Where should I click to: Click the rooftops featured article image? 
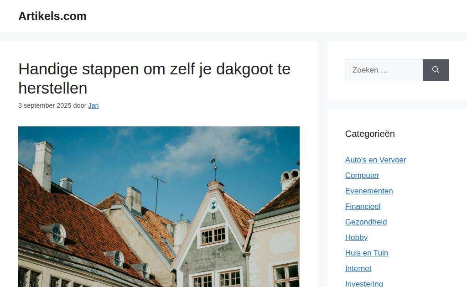(x=159, y=207)
